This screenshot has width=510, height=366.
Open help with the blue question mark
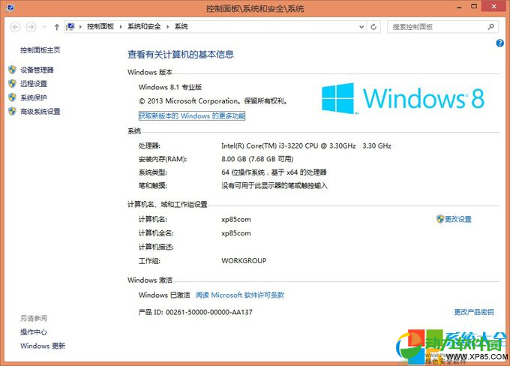500,43
